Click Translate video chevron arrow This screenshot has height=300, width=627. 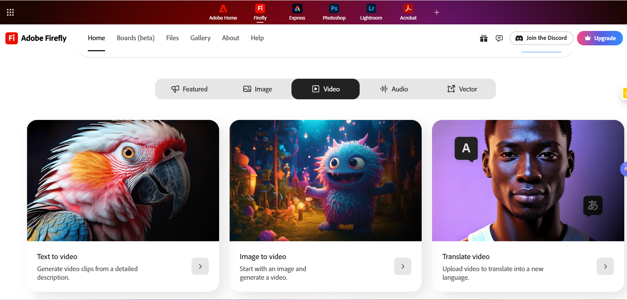click(x=605, y=266)
